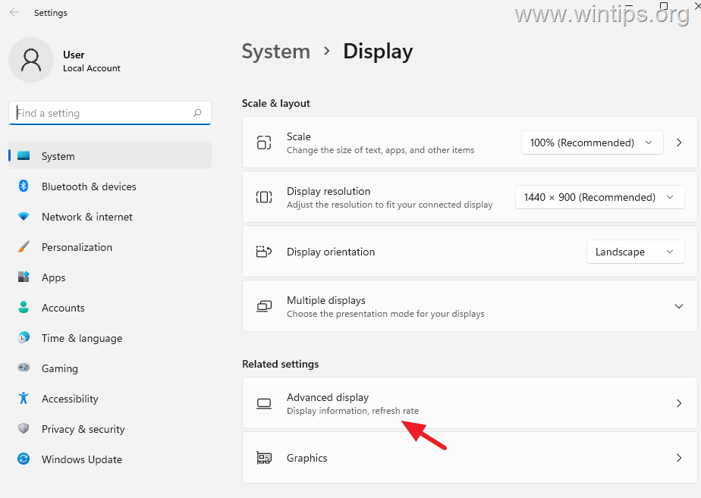The height and width of the screenshot is (498, 701).
Task: Open the Apps settings page
Action: [x=110, y=277]
